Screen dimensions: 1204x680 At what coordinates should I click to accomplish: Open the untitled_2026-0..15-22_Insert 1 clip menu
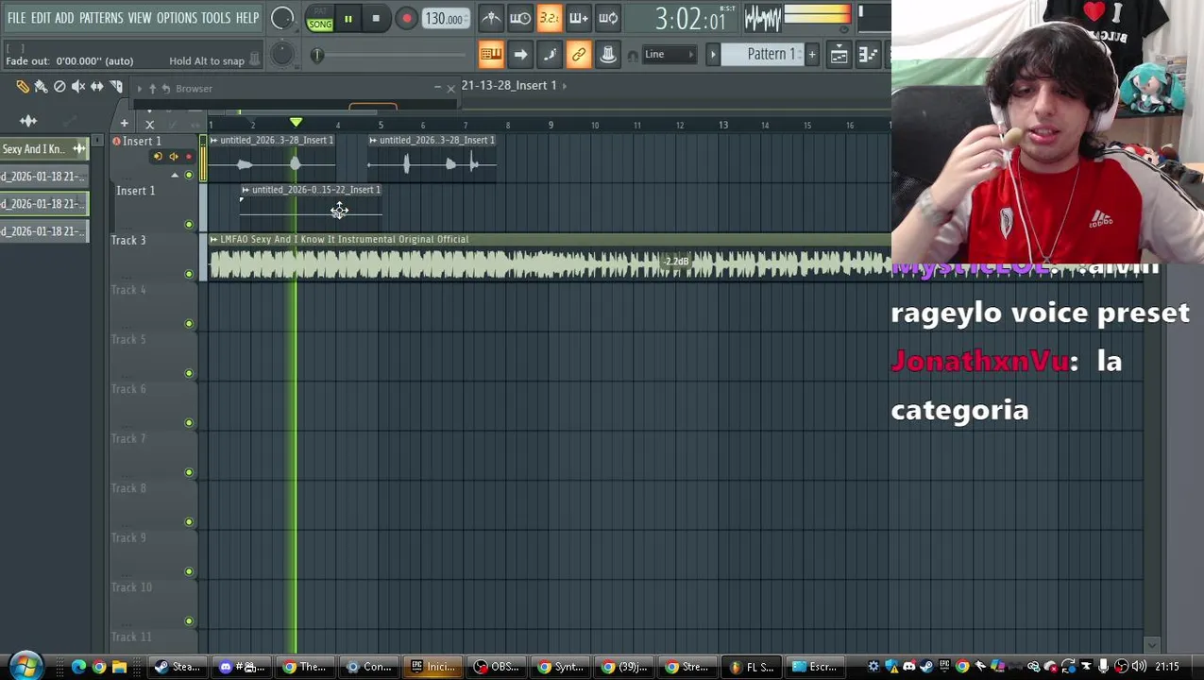pos(246,190)
